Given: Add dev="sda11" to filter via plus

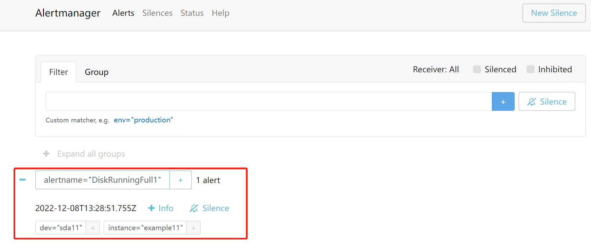Looking at the screenshot, I should coord(93,228).
